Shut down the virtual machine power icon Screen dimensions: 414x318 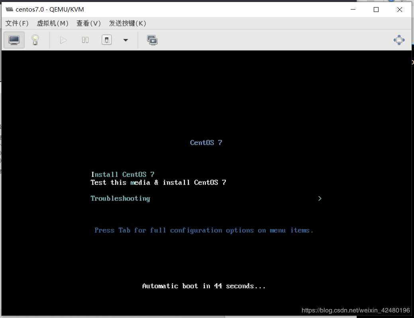tap(107, 40)
